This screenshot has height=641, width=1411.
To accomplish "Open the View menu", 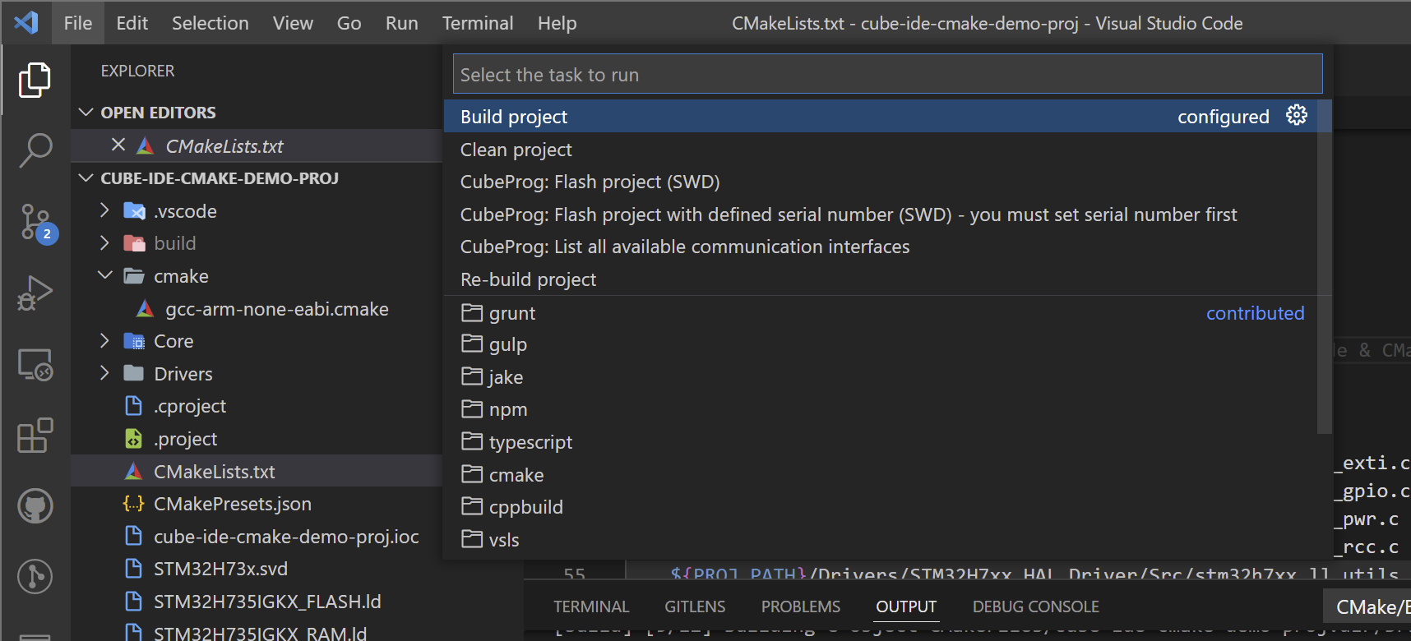I will pos(293,23).
